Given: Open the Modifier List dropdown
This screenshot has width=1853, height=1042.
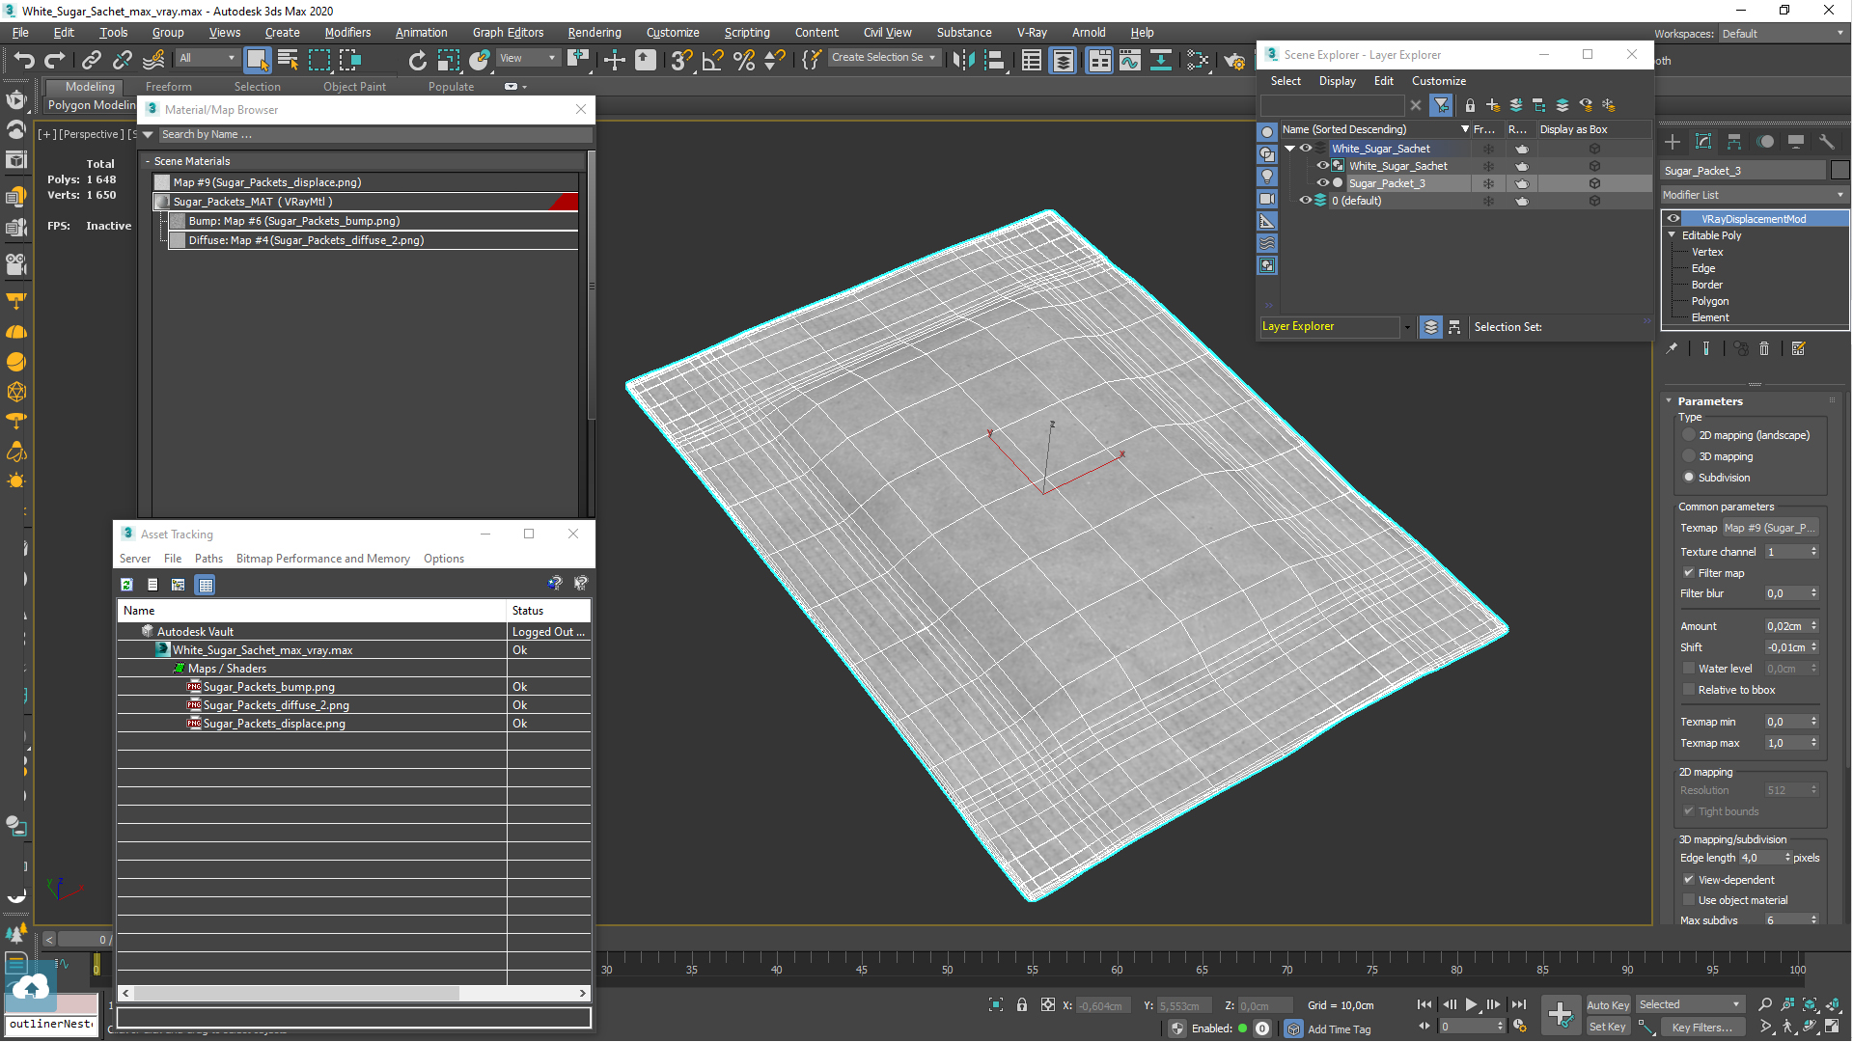Looking at the screenshot, I should [1753, 195].
